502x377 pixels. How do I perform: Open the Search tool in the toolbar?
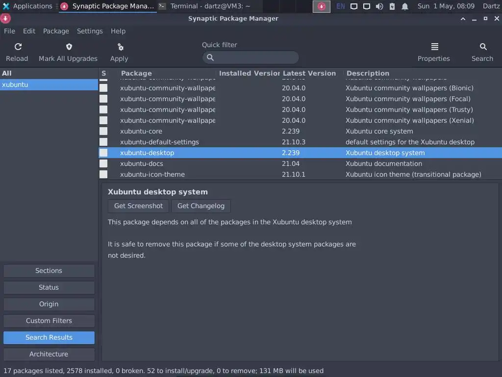tap(482, 52)
